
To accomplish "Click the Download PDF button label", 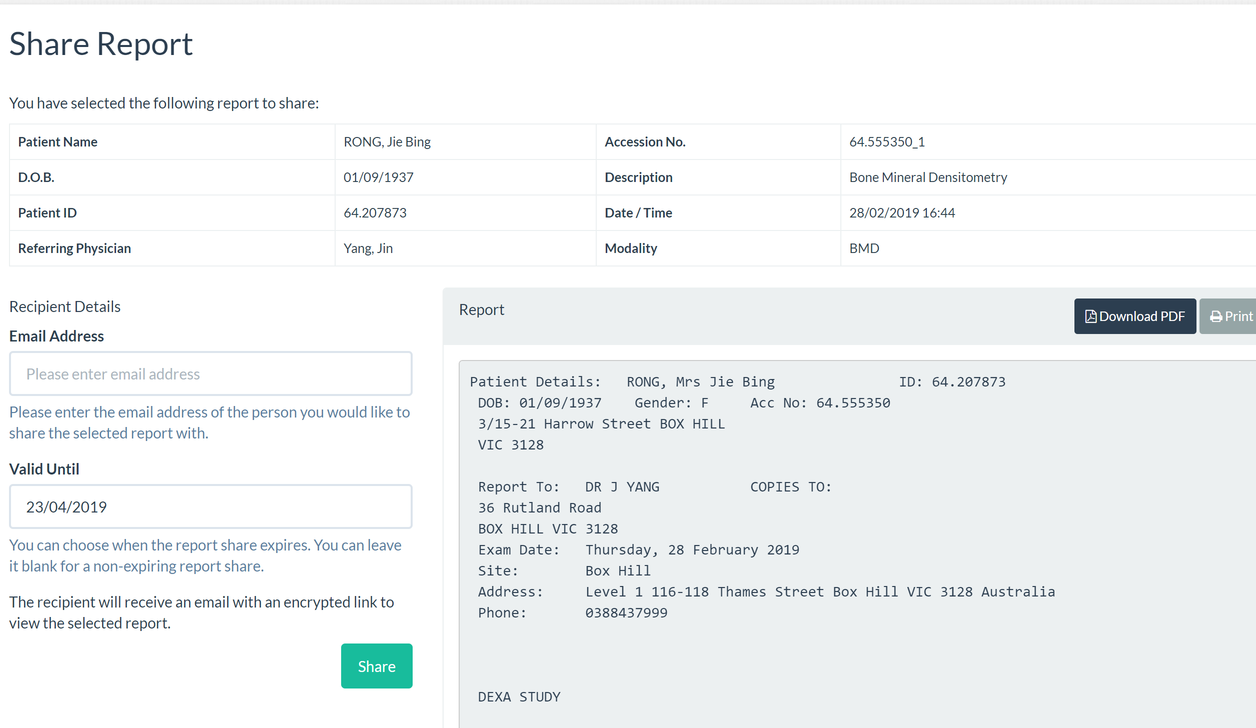I will click(x=1142, y=316).
